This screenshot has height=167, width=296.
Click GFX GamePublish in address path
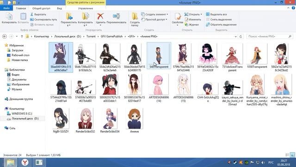tap(111, 36)
